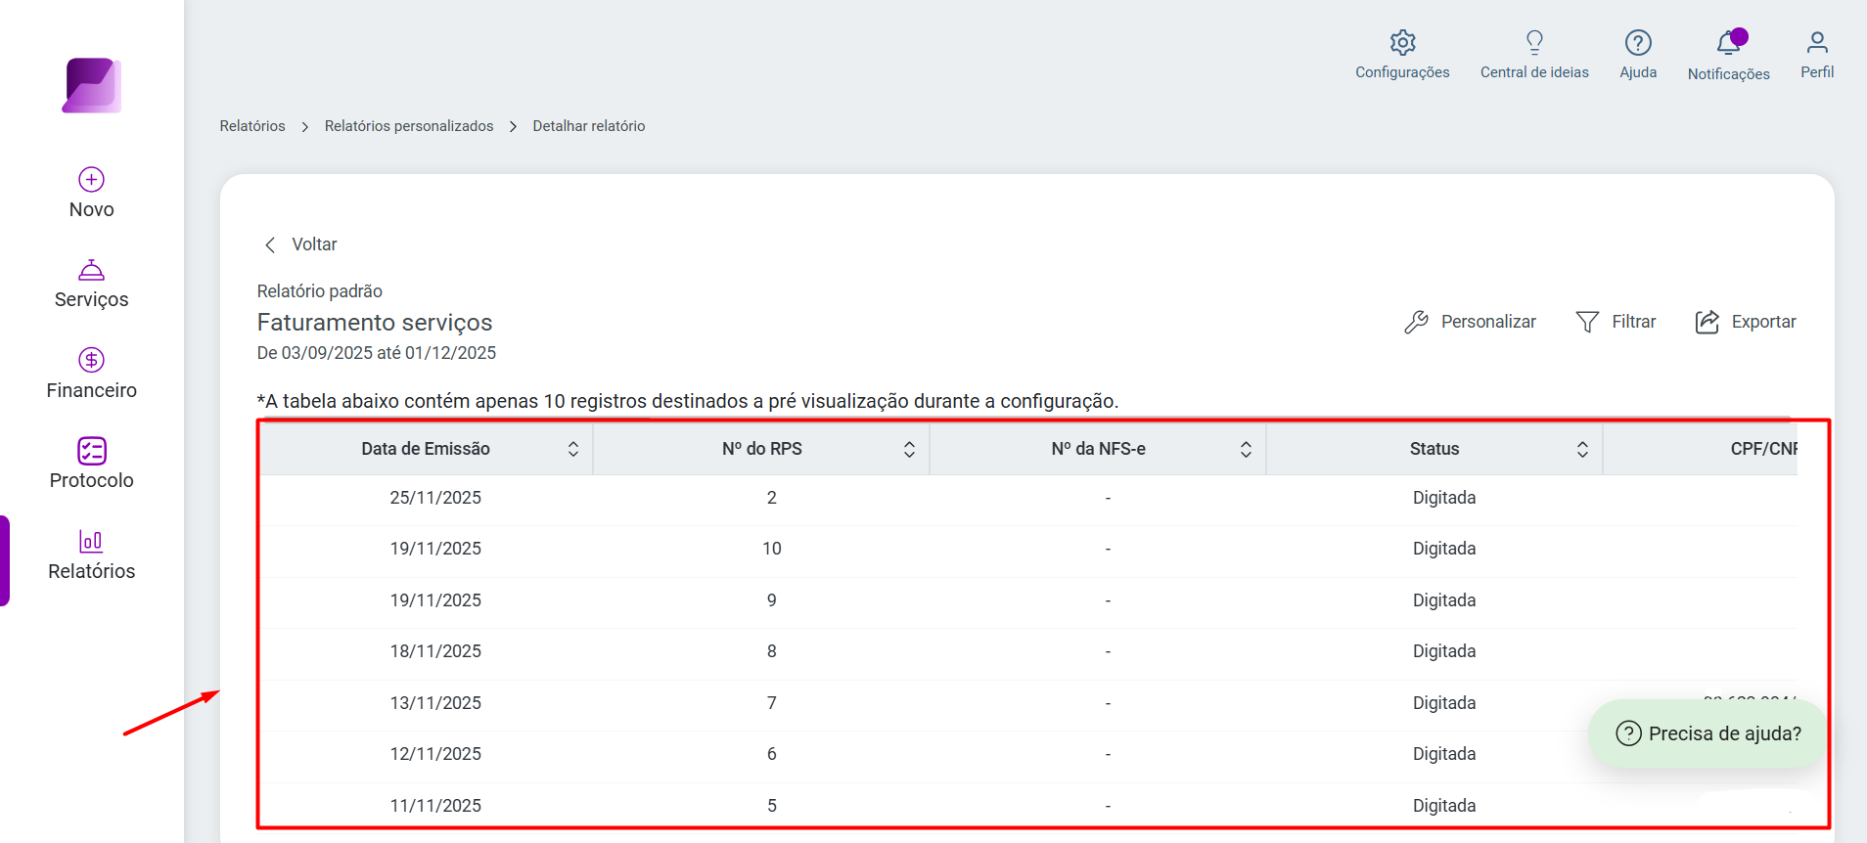Sort by Nº da NFS-e arrows
The width and height of the screenshot is (1867, 843).
coord(1246,449)
